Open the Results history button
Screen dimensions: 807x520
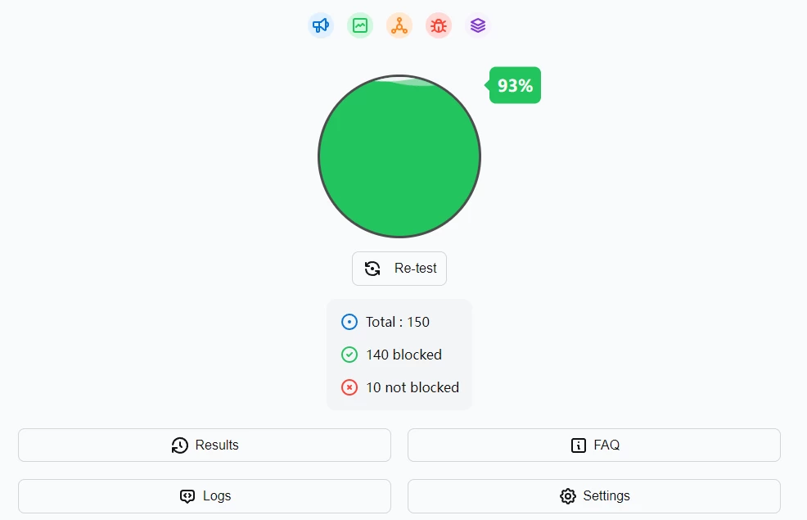205,445
